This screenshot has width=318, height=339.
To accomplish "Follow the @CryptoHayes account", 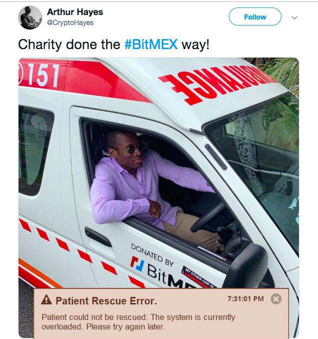I will [x=255, y=17].
